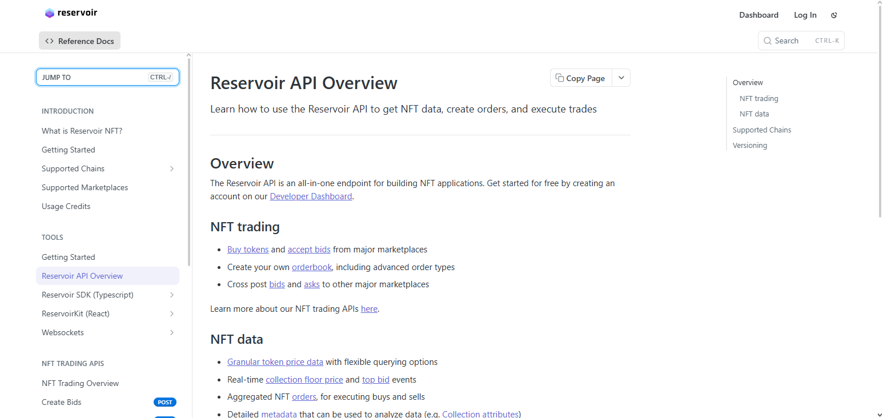Click the code brackets icon in Reference Docs
This screenshot has height=418, width=883.
[x=50, y=41]
